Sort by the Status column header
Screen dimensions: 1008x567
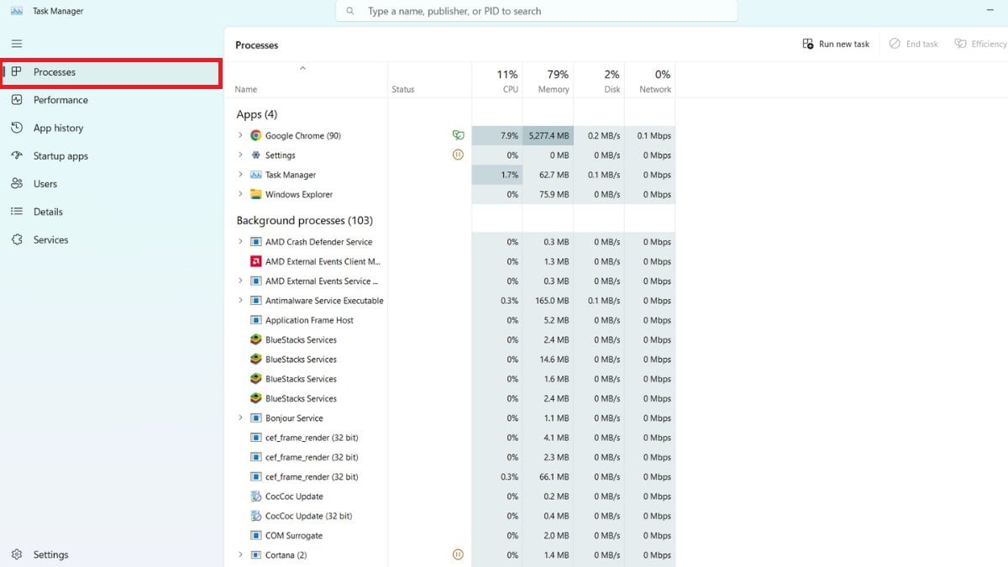(429, 80)
